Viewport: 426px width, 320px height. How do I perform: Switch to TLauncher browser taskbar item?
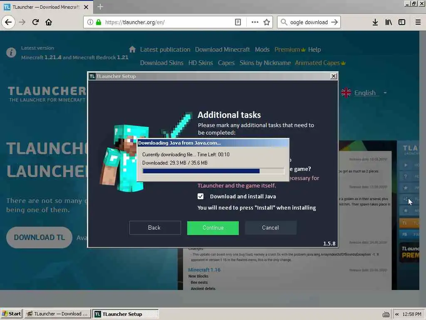tap(57, 314)
